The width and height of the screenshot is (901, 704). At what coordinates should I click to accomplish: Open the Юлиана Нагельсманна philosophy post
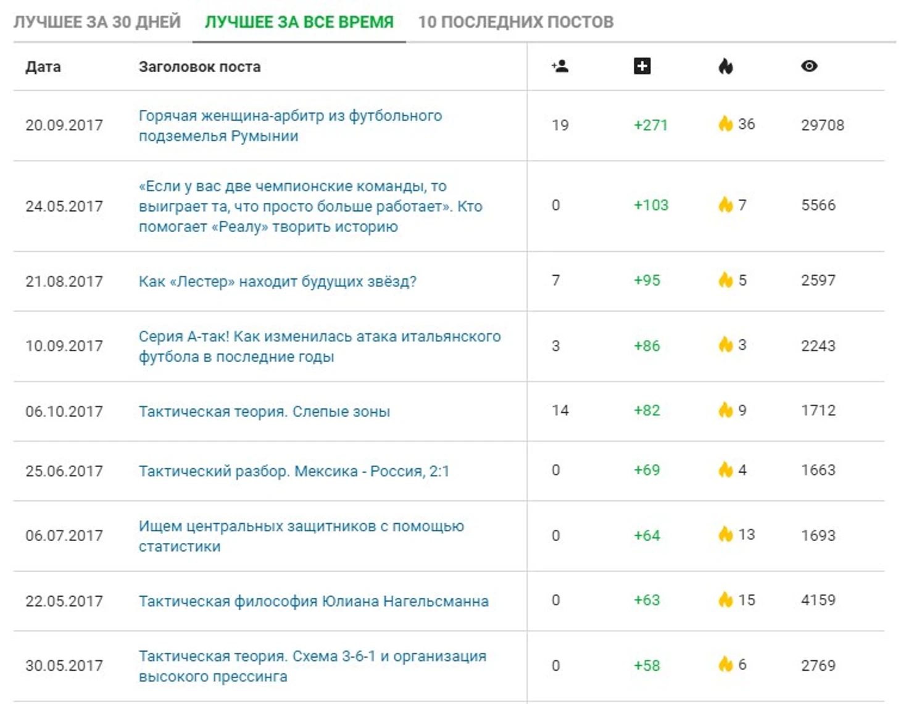coord(313,601)
